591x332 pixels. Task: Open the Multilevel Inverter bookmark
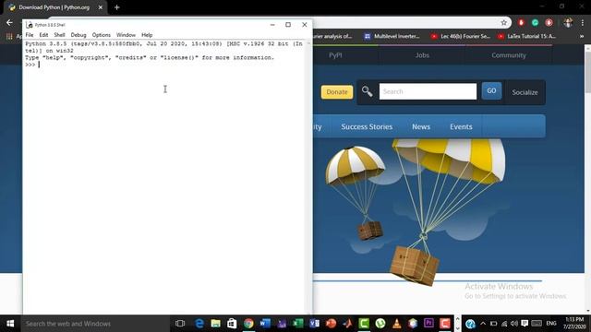click(x=392, y=36)
